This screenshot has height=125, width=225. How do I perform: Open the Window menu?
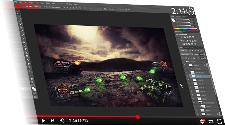pos(69,4)
